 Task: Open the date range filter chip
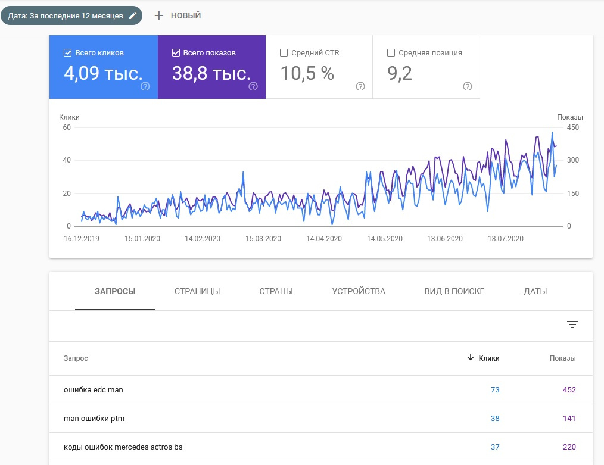click(66, 15)
